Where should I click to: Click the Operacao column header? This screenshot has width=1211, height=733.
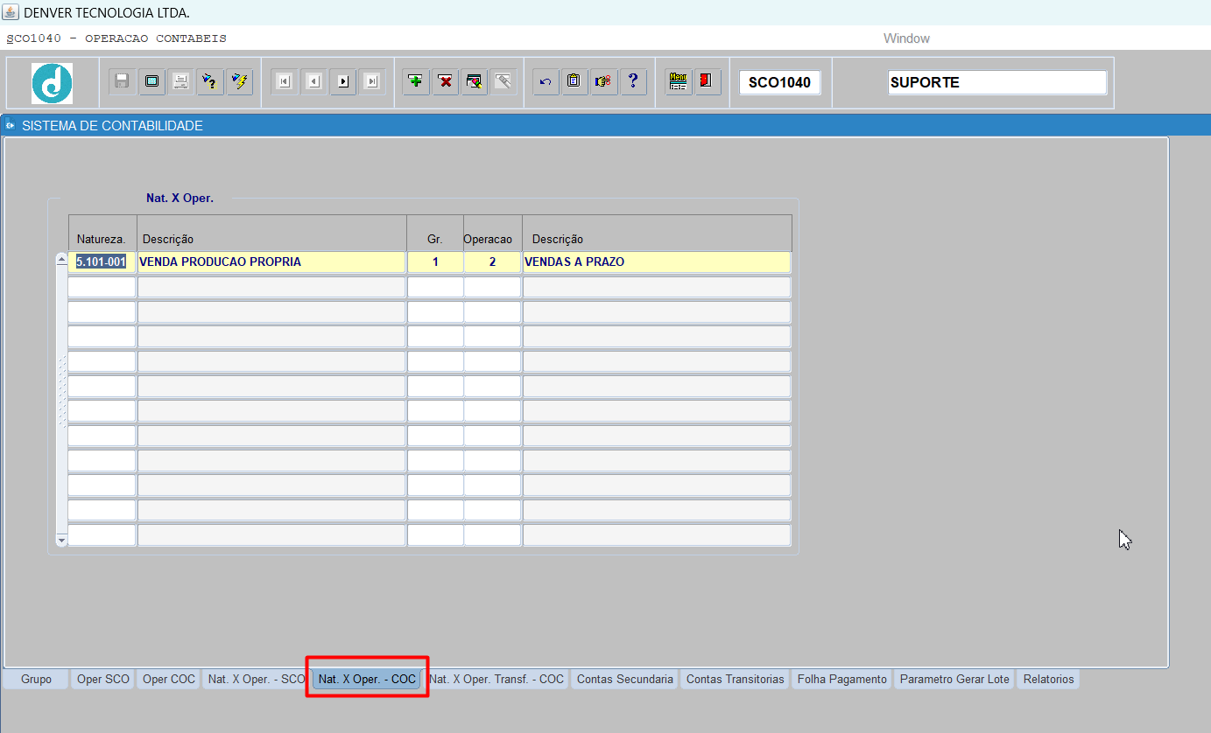coord(488,239)
